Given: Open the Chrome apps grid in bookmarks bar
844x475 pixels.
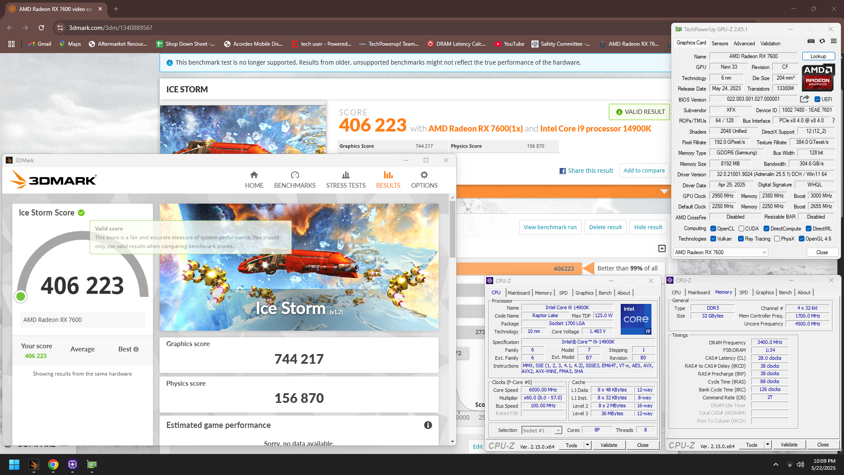Looking at the screenshot, I should point(11,44).
